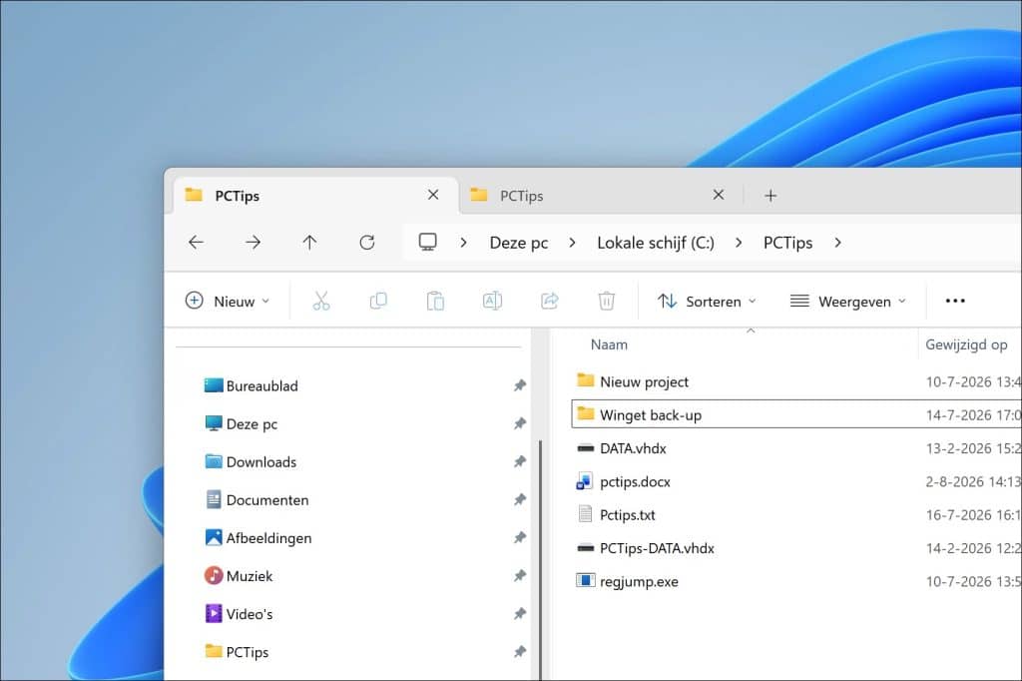Expand chevron after PCTips breadcrumb
Viewport: 1022px width, 681px height.
coord(837,243)
